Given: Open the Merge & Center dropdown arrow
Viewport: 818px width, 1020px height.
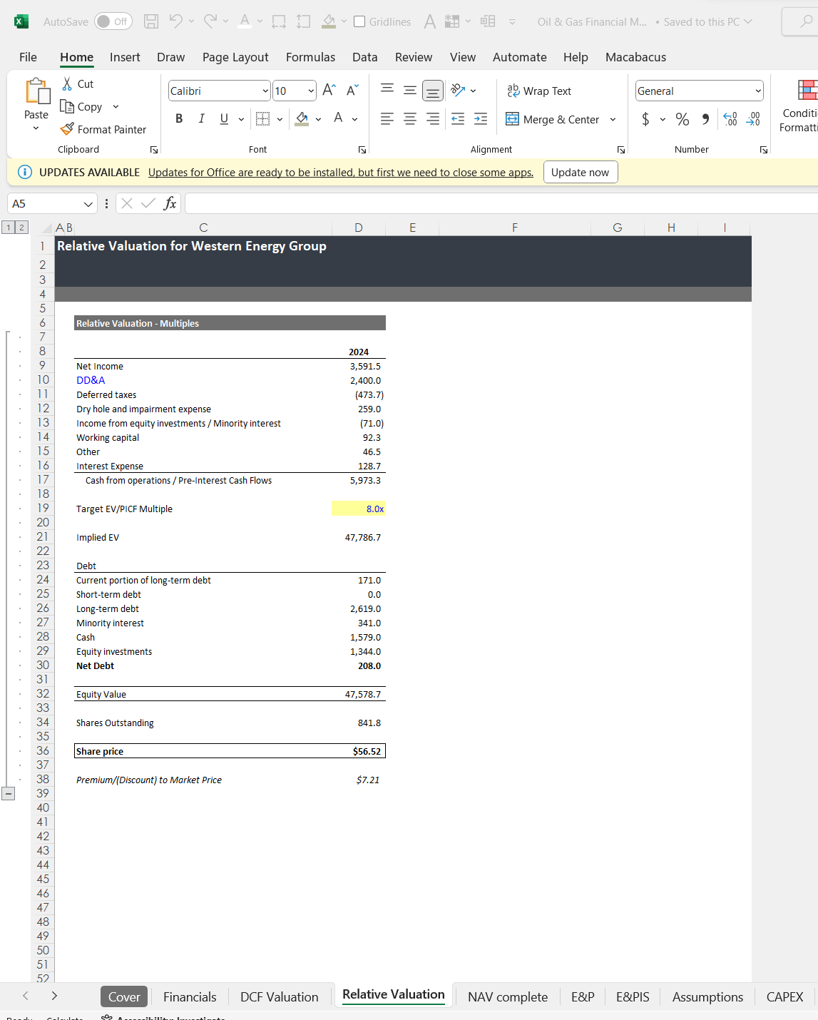Looking at the screenshot, I should 613,120.
